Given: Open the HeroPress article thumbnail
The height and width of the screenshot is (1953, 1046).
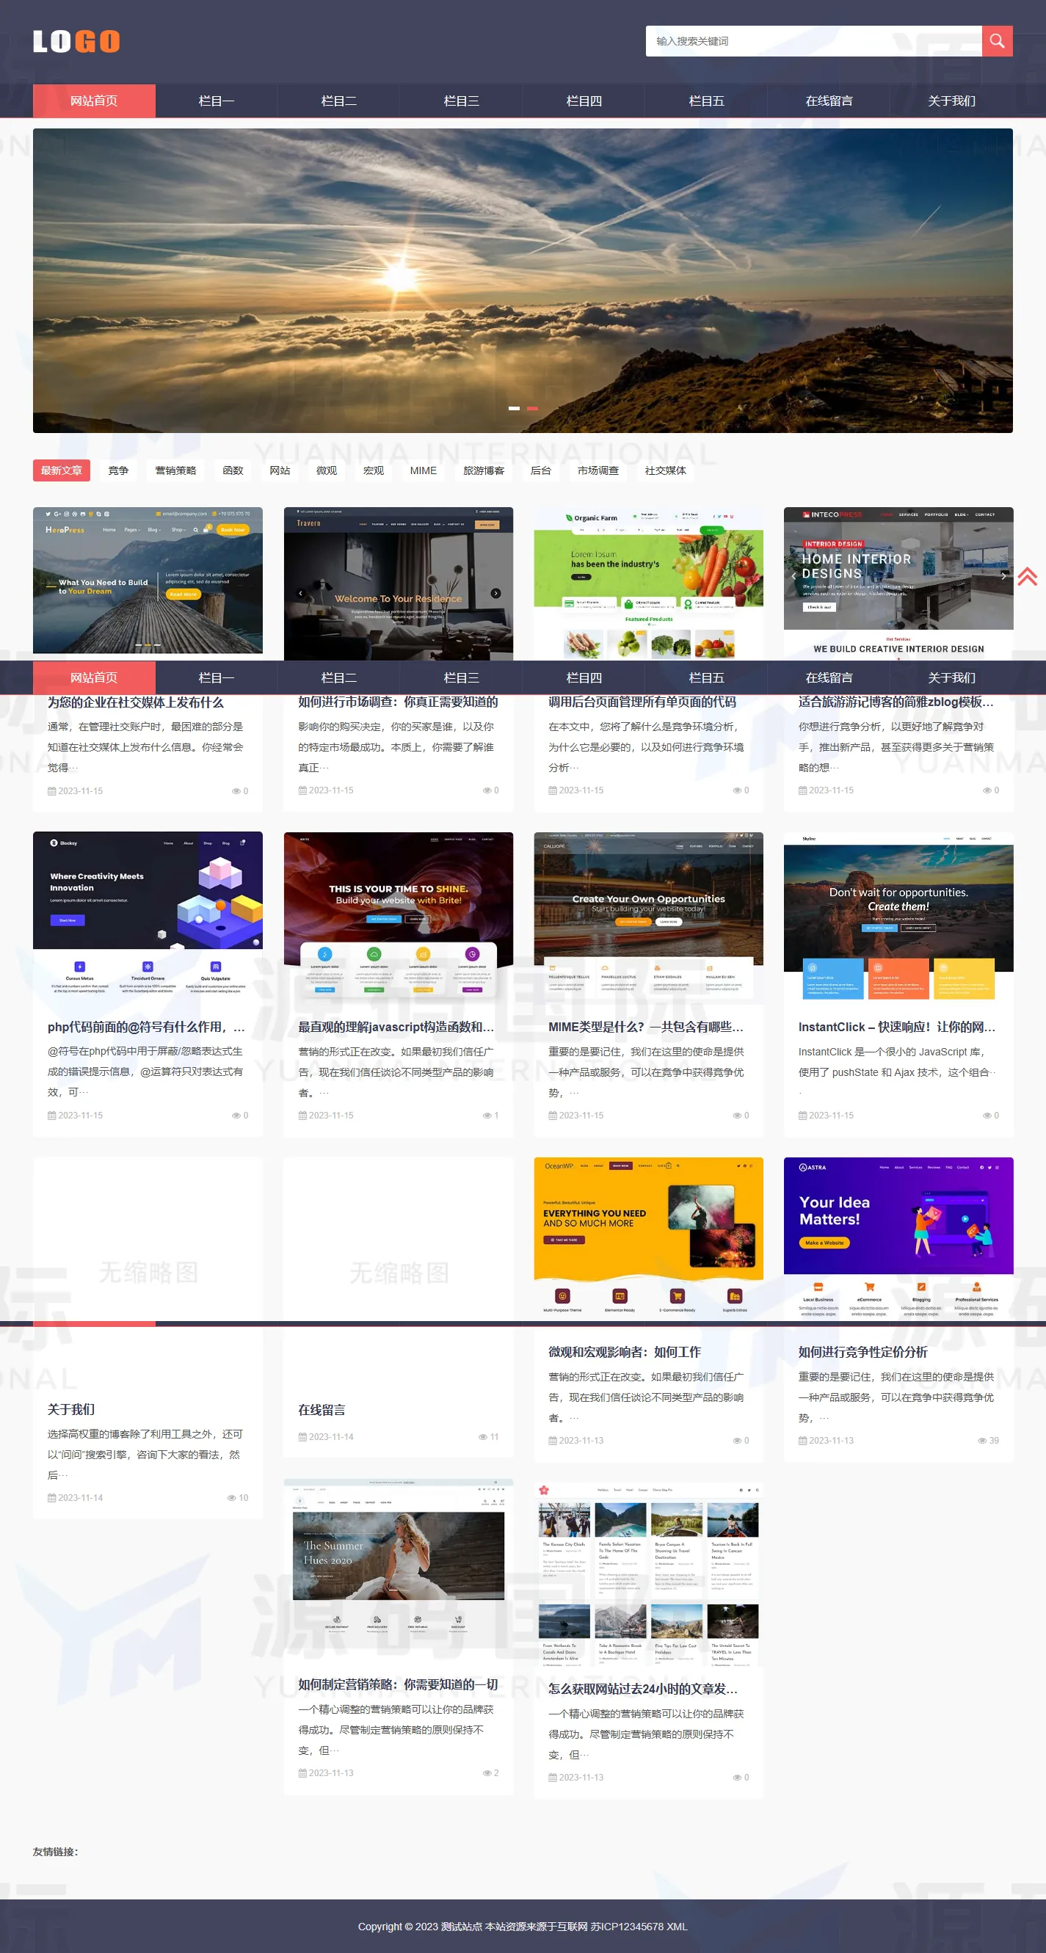Looking at the screenshot, I should click(148, 581).
